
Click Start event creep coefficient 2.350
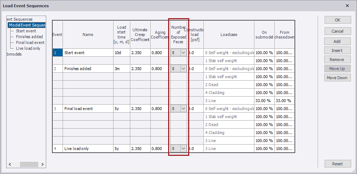click(x=140, y=53)
